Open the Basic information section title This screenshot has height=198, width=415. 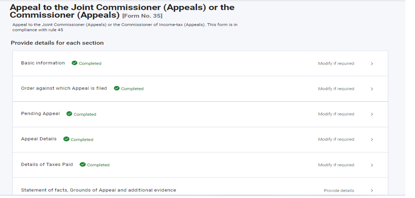pyautogui.click(x=43, y=63)
